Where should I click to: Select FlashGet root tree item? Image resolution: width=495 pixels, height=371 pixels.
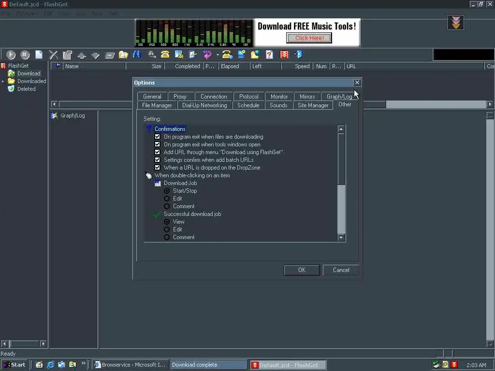click(x=18, y=66)
